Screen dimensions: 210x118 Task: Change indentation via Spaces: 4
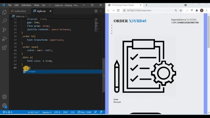click(47, 112)
